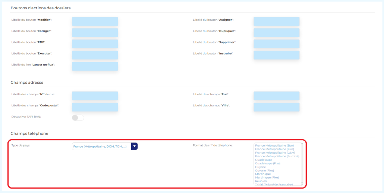Open the Type de pays dropdown
Image resolution: width=384 pixels, height=193 pixels.
click(x=105, y=147)
